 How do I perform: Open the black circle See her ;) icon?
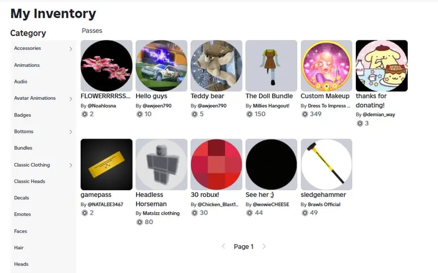(271, 164)
